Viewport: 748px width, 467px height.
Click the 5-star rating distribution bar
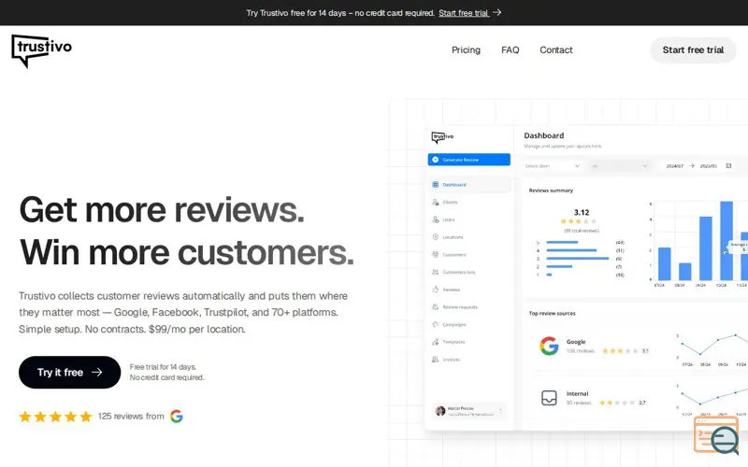click(x=562, y=243)
